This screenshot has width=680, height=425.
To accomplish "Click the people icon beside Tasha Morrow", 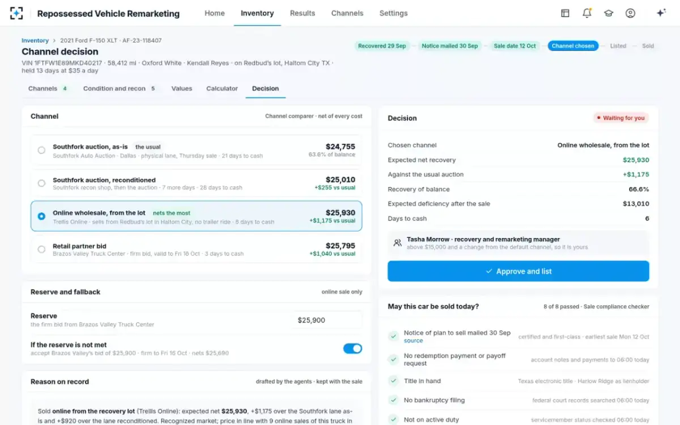I will pyautogui.click(x=397, y=243).
